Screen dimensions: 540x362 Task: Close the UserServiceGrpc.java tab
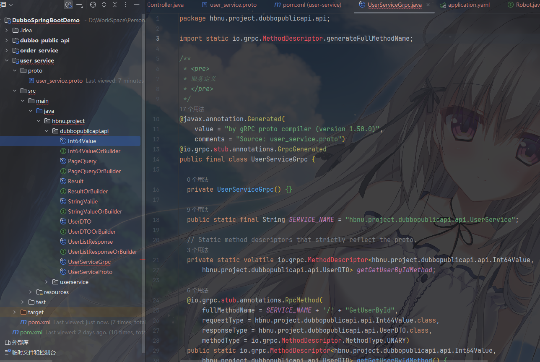pos(428,5)
